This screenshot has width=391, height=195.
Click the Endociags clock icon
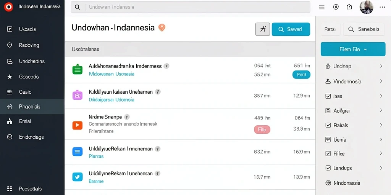[10, 137]
